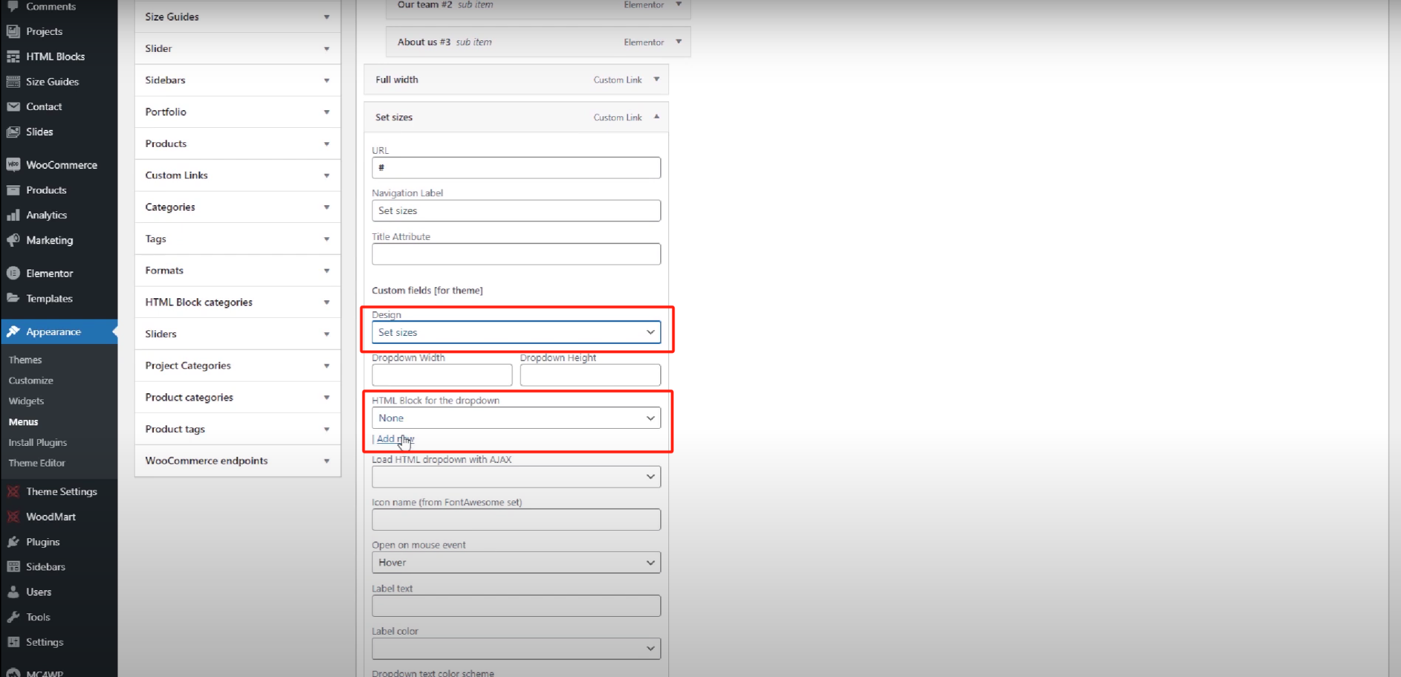Expand the Custom Links accordion panel

pyautogui.click(x=237, y=175)
